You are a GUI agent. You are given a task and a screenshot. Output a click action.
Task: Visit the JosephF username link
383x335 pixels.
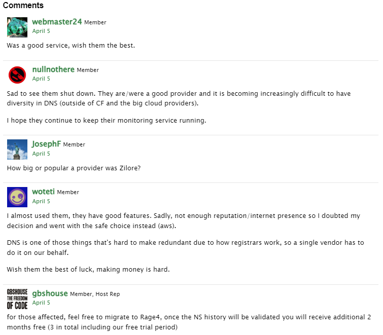tap(46, 144)
